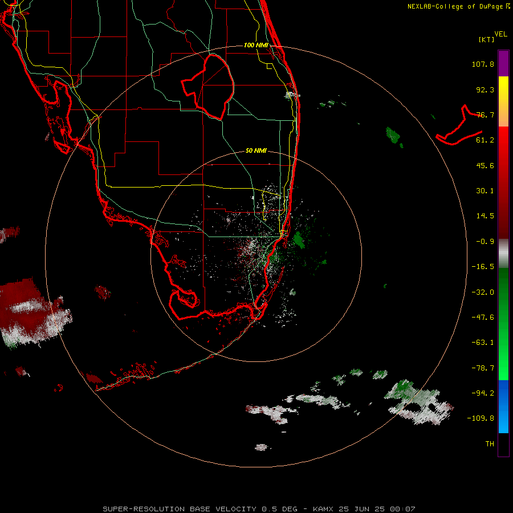Select the 14.5 value on velocity scale
This screenshot has width=513, height=513.
point(485,216)
